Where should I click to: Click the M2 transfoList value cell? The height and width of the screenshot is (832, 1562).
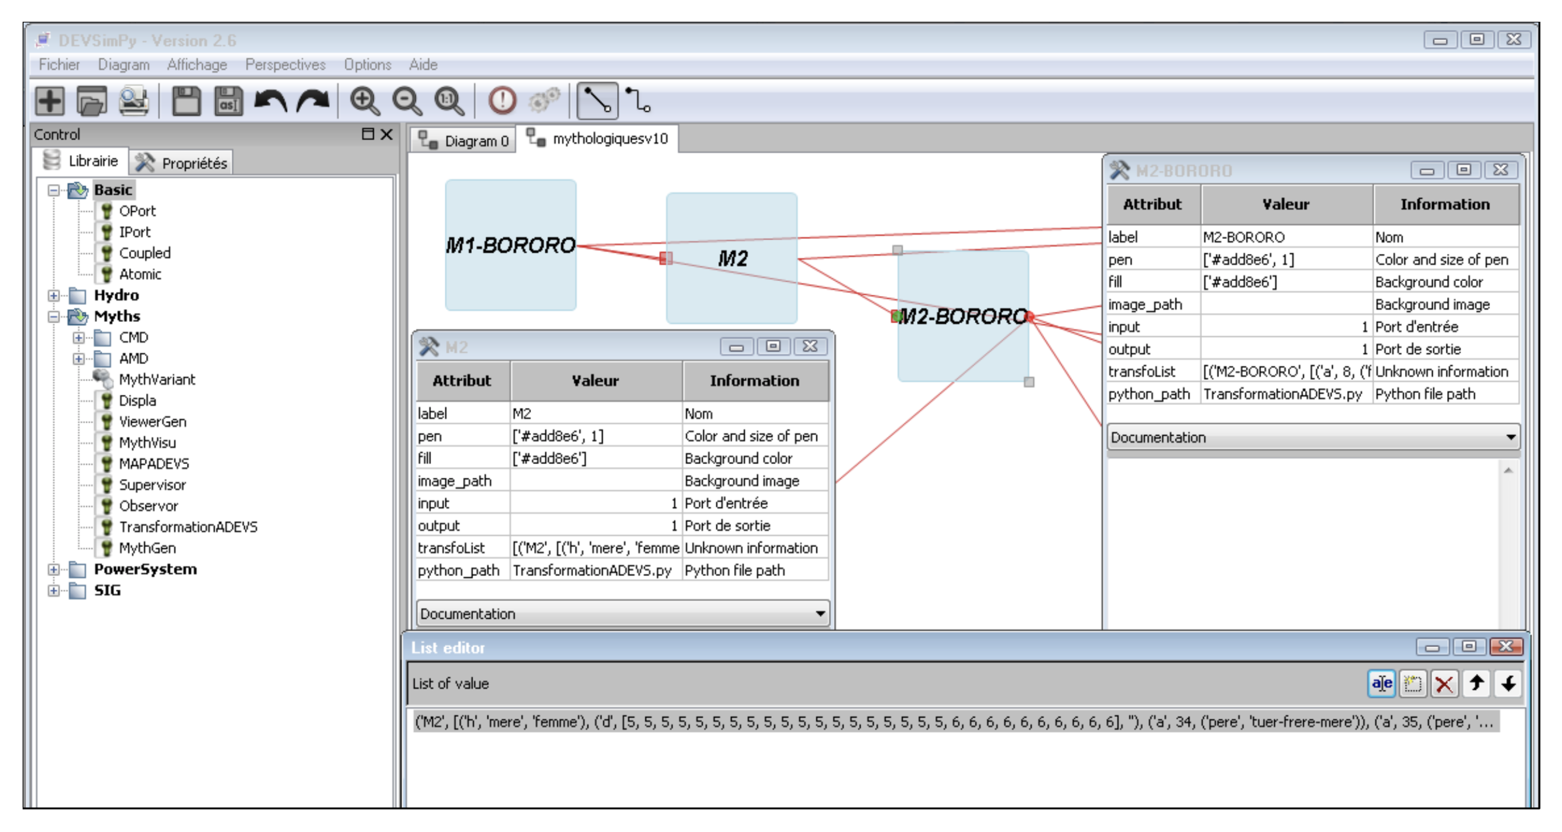pyautogui.click(x=595, y=548)
